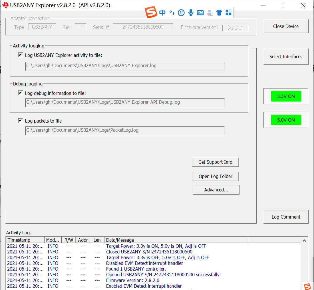Screen dimensions: 314x290
Task: Uncheck Log USB2ANY Explorer activity to file
Action: point(21,55)
